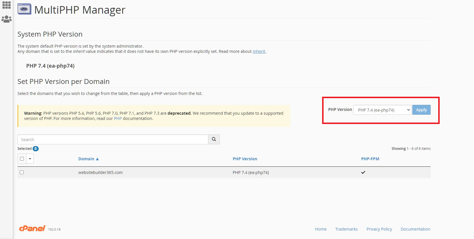This screenshot has height=239, width=474.
Task: Click the Set PHP Version per Domain heading
Action: click(x=63, y=82)
